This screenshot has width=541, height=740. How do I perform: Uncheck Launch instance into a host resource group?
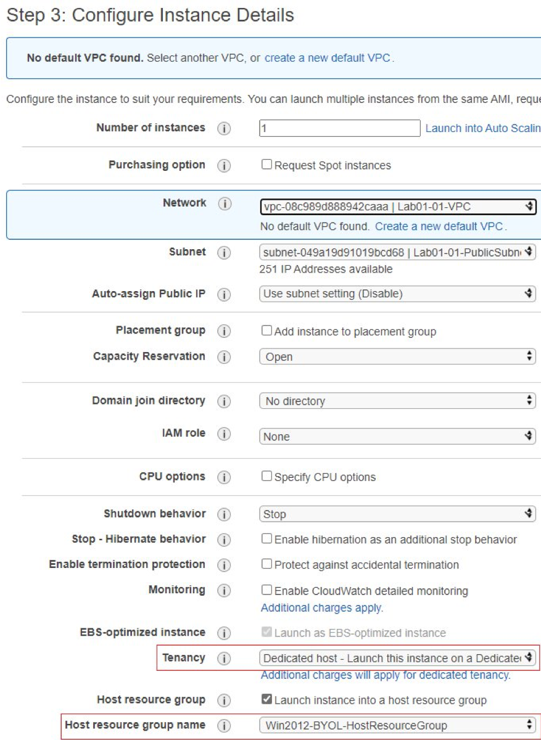click(266, 699)
